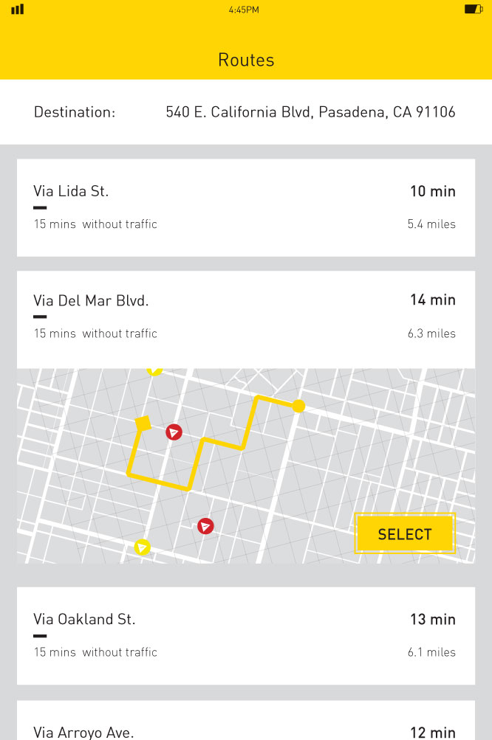Open the Via Arroyo Ave. route
Image resolution: width=492 pixels, height=740 pixels.
pyautogui.click(x=245, y=727)
